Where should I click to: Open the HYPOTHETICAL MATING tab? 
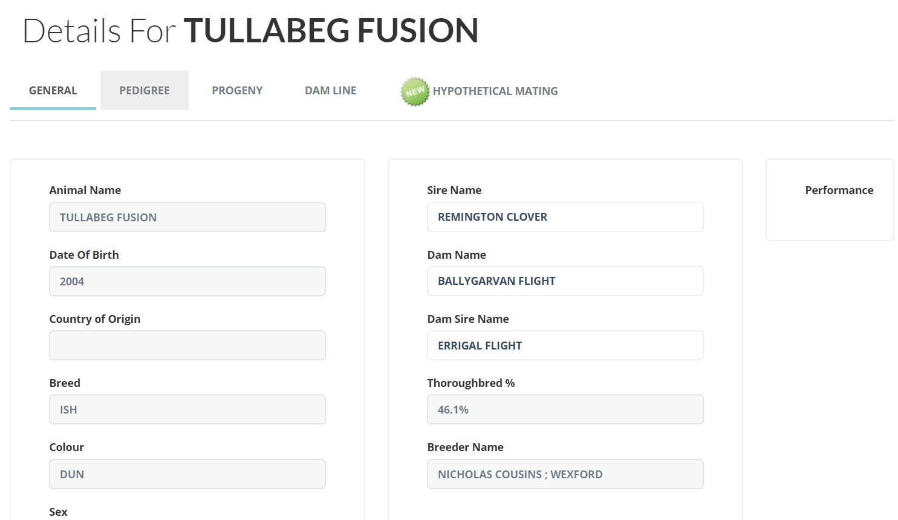pos(495,91)
